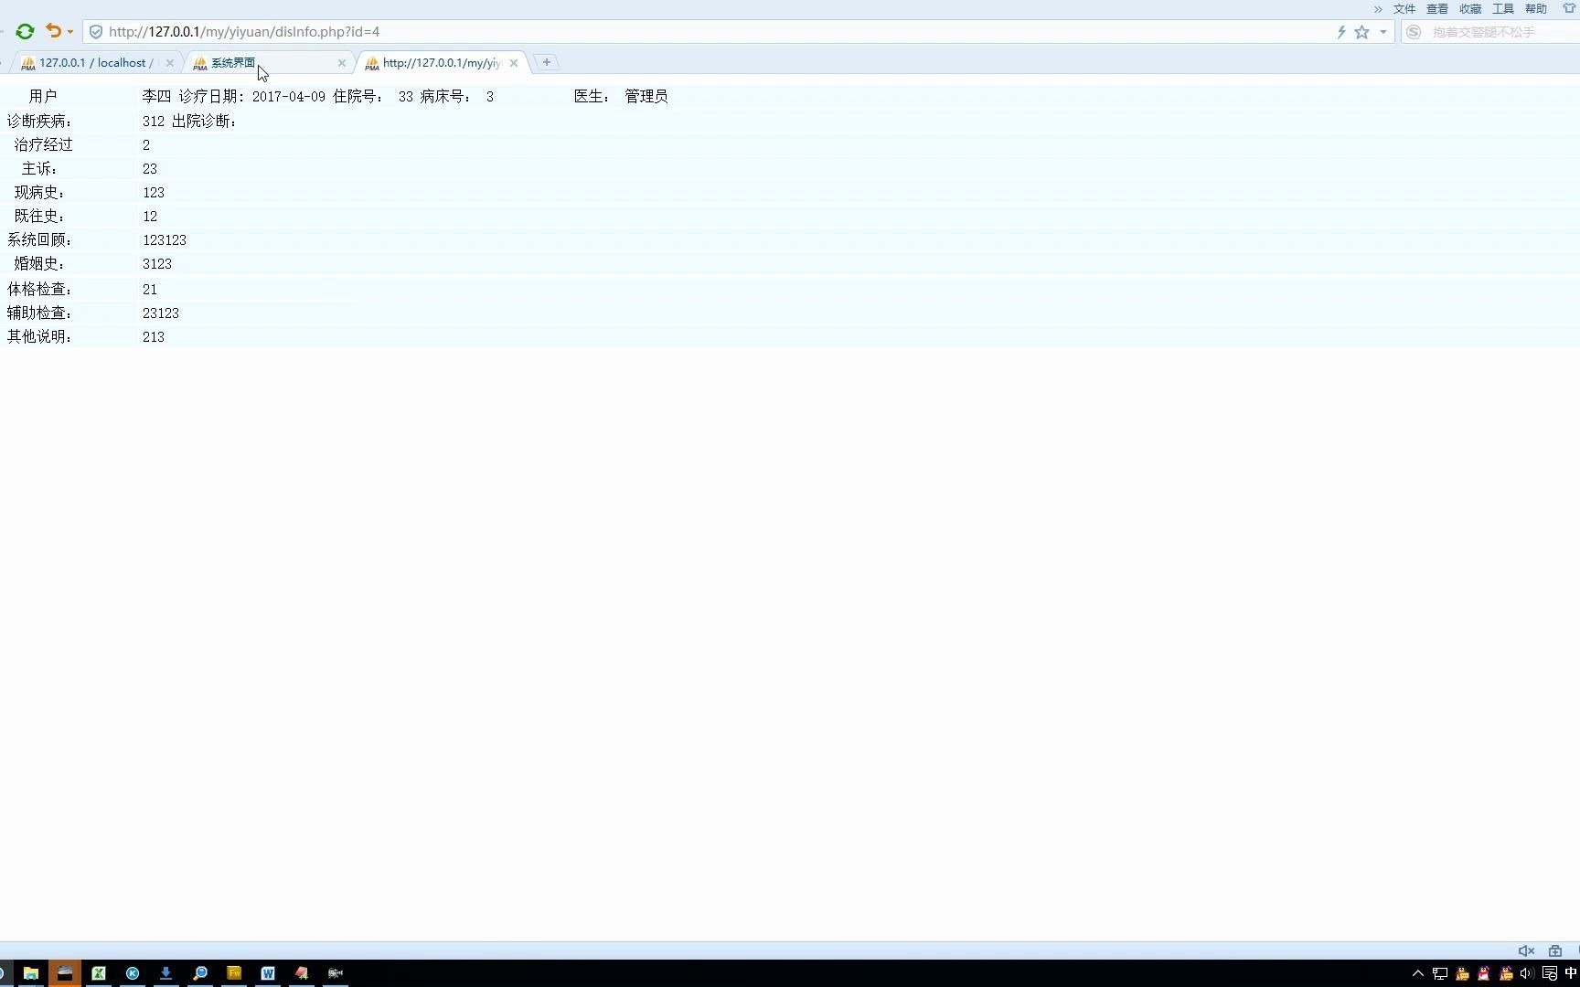This screenshot has width=1580, height=987.
Task: Click the 婚姻史 value 3123
Action: 157,264
